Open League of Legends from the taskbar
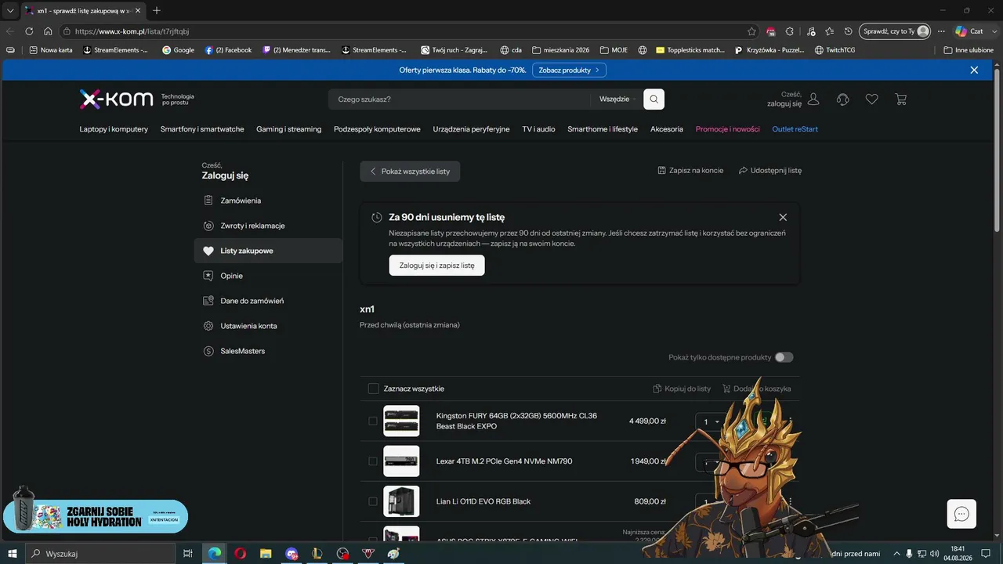1003x564 pixels. (317, 554)
